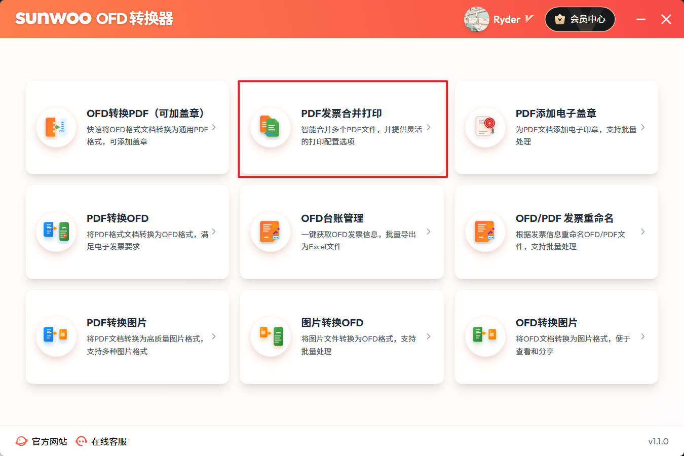Click the PDF添加电子盖章 stamp icon
The image size is (684, 456).
pos(485,127)
